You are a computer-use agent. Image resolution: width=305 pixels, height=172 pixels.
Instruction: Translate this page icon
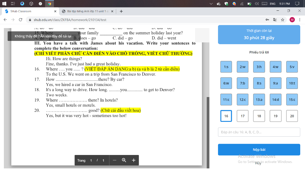click(x=275, y=20)
